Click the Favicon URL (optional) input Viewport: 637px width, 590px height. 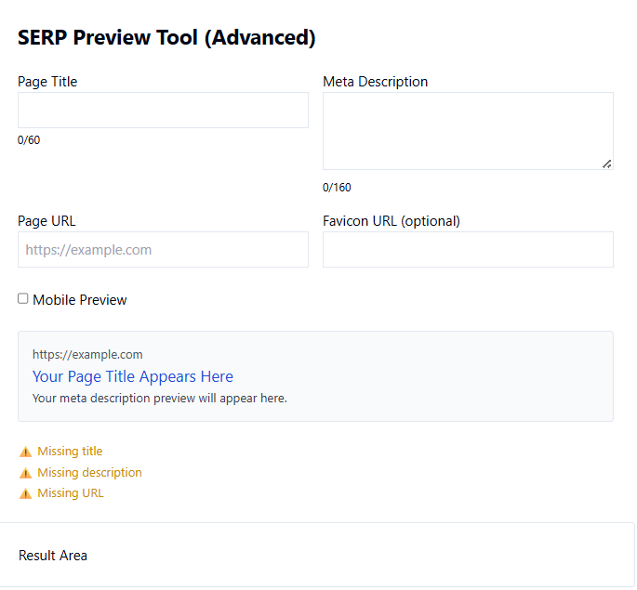pyautogui.click(x=468, y=250)
